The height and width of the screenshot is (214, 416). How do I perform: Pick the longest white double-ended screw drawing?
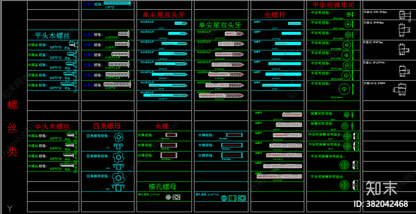click(221, 96)
